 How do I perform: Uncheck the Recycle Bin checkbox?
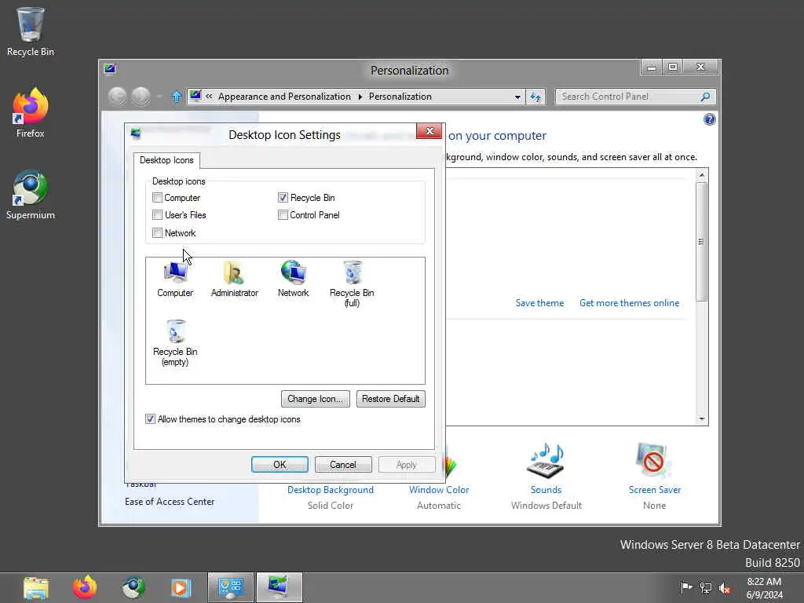(283, 197)
